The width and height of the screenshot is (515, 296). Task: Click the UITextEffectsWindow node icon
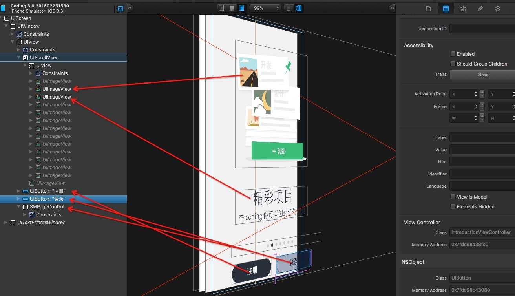click(x=13, y=223)
